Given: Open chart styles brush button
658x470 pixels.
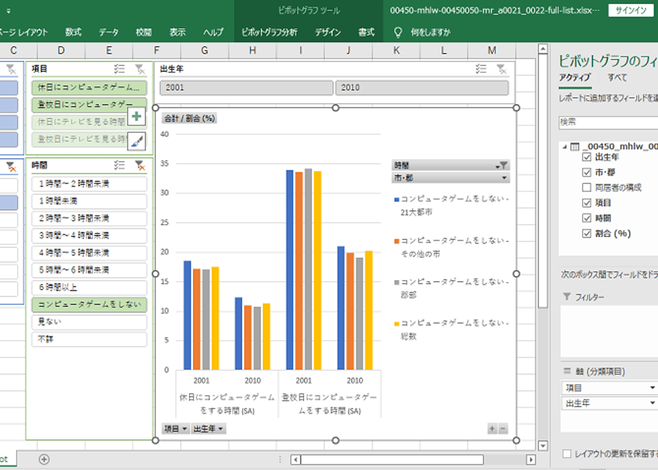Looking at the screenshot, I should (x=137, y=142).
